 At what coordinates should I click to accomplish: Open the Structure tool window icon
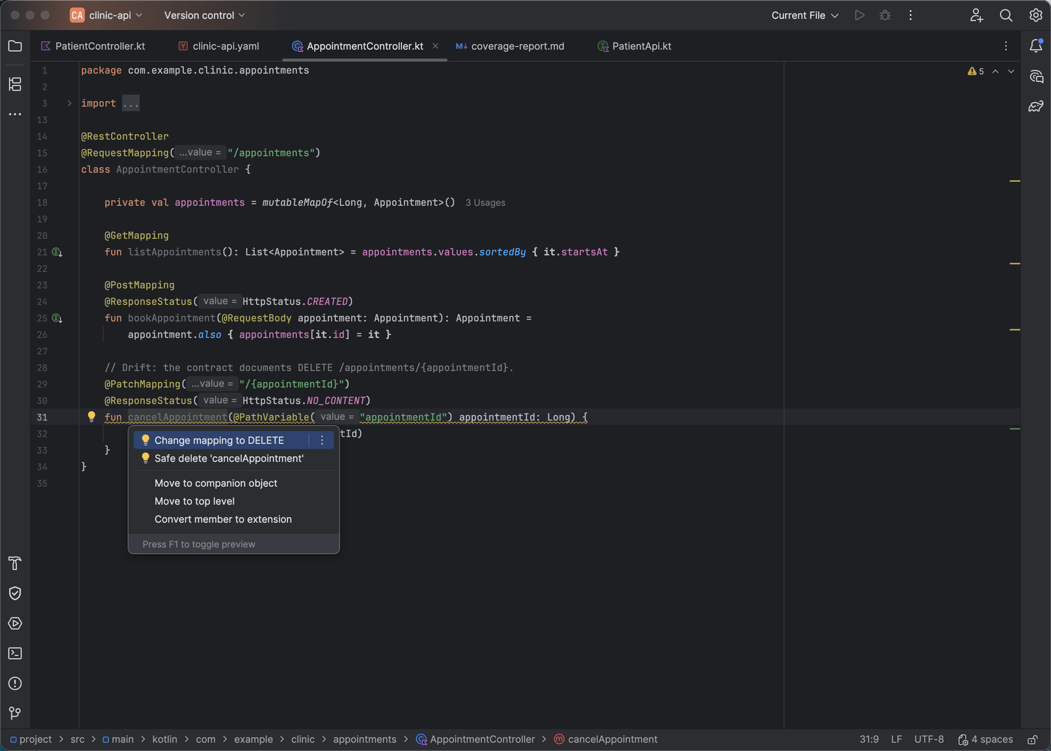tap(15, 84)
